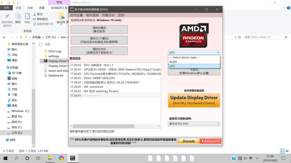The height and width of the screenshot is (163, 291).
Task: Open the 选项设置 menu in DDU
Action: click(76, 15)
